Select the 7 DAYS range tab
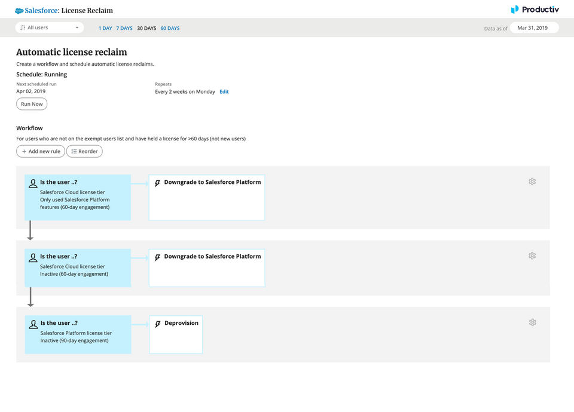The width and height of the screenshot is (574, 412). coord(124,28)
